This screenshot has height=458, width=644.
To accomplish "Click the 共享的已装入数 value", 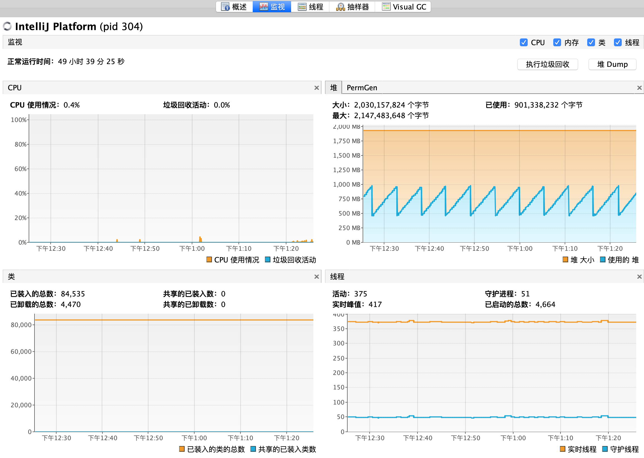I will coord(223,294).
